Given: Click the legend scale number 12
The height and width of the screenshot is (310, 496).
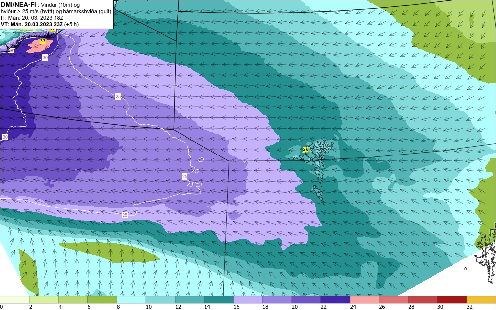Looking at the screenshot, I should pos(178,307).
